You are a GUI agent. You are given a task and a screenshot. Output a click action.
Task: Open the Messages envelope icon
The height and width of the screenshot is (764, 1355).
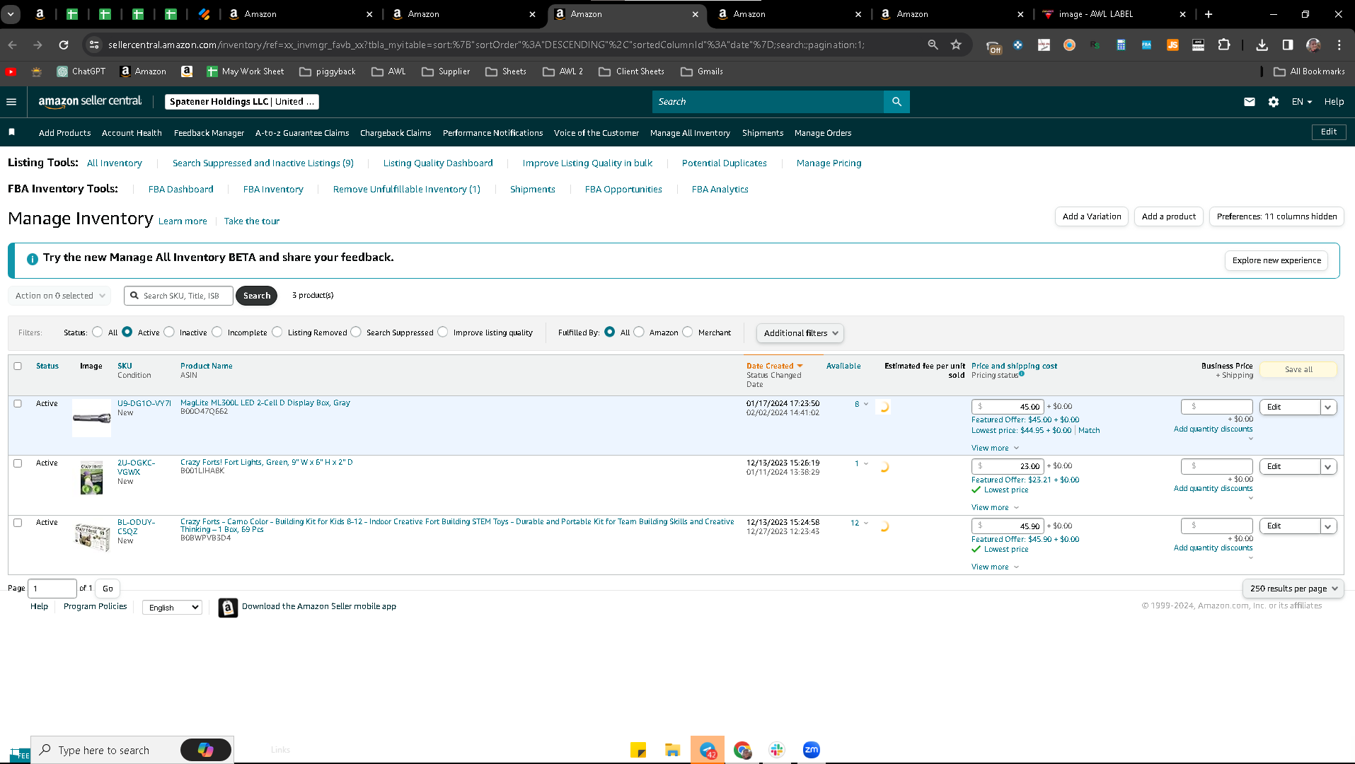click(x=1250, y=102)
